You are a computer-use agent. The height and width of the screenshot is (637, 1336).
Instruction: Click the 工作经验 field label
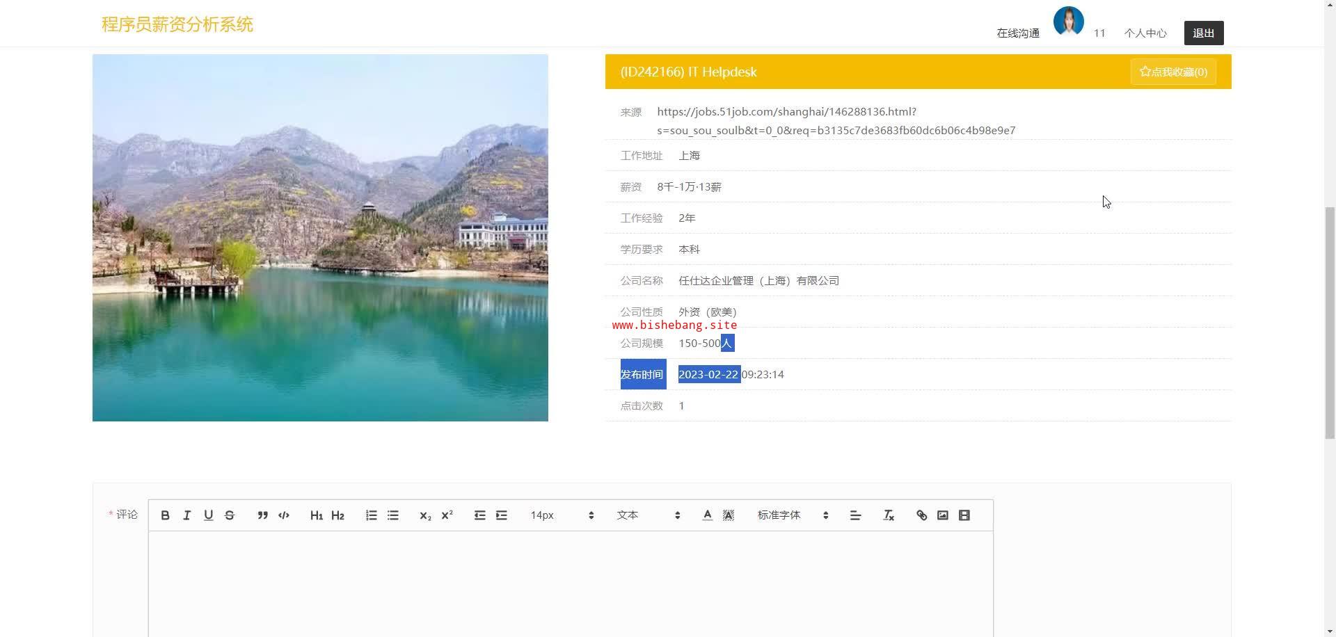pyautogui.click(x=642, y=218)
